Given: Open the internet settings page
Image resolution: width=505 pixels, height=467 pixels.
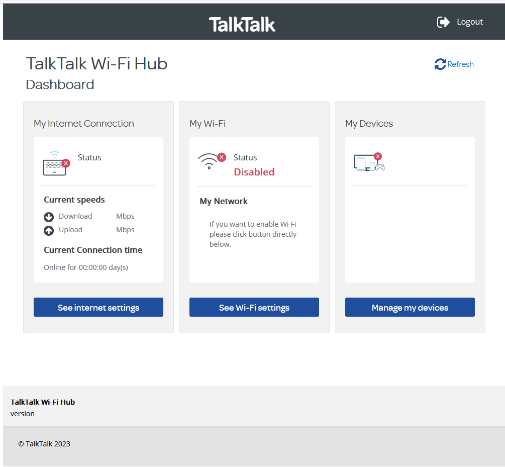Looking at the screenshot, I should 98,307.
